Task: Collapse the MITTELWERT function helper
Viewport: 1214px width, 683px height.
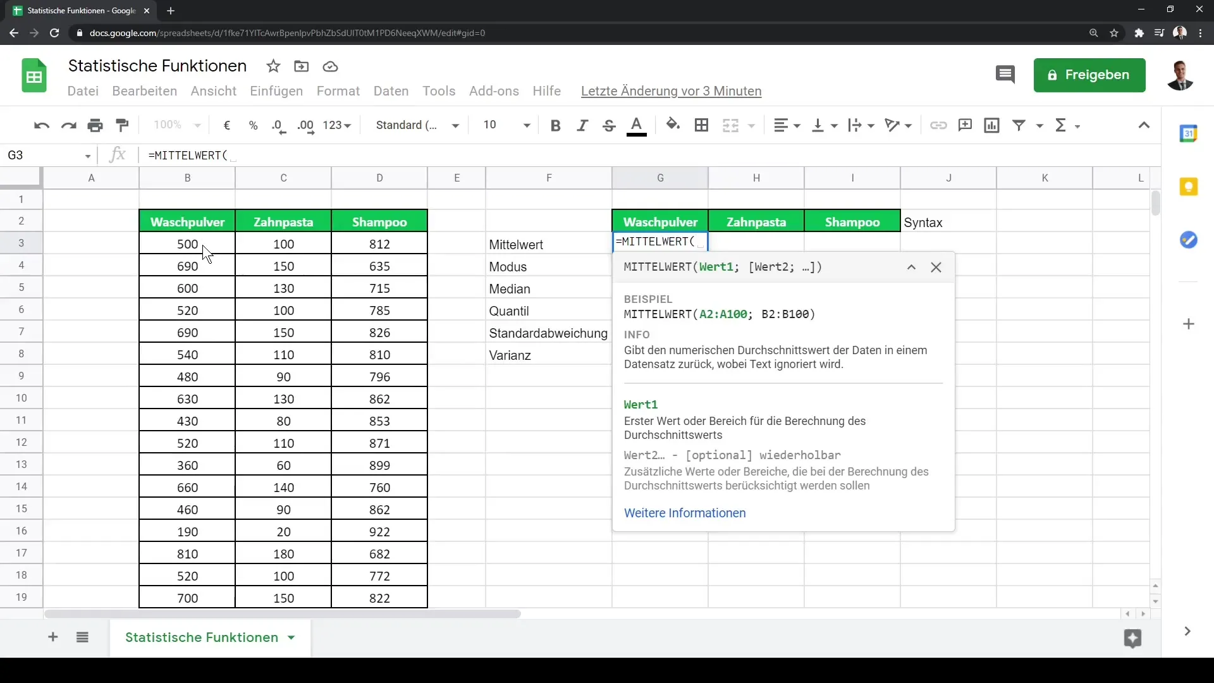Action: pos(911,267)
